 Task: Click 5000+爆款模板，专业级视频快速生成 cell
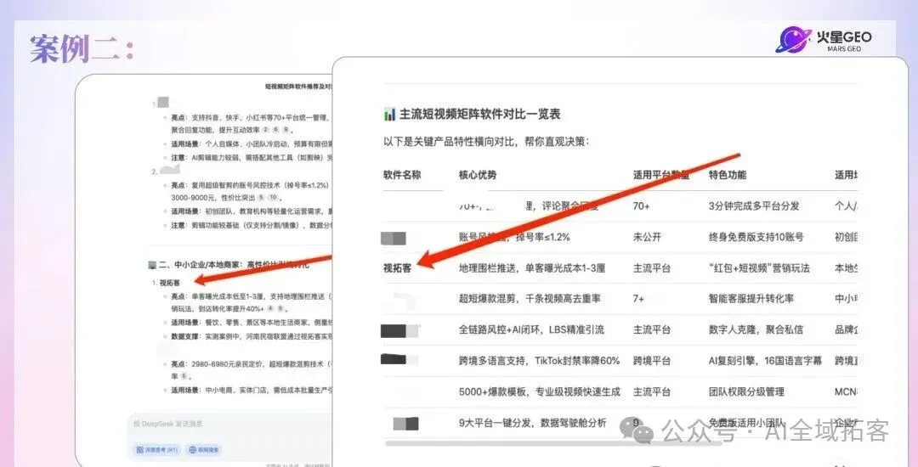click(x=539, y=391)
